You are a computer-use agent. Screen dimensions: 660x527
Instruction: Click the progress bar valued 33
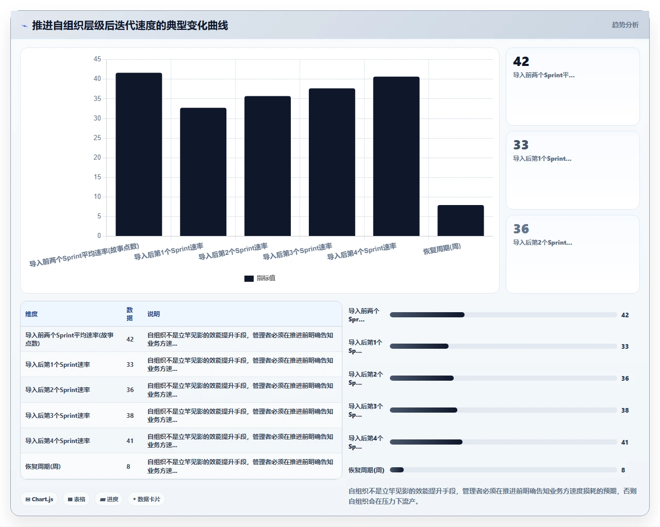click(x=503, y=346)
